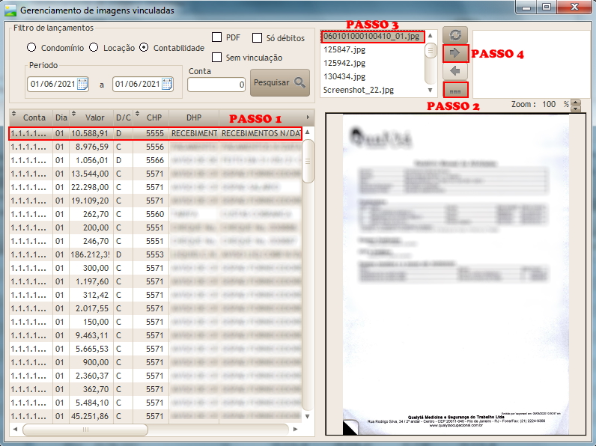Enable the PDF checkbox
596x446 pixels.
coord(217,37)
